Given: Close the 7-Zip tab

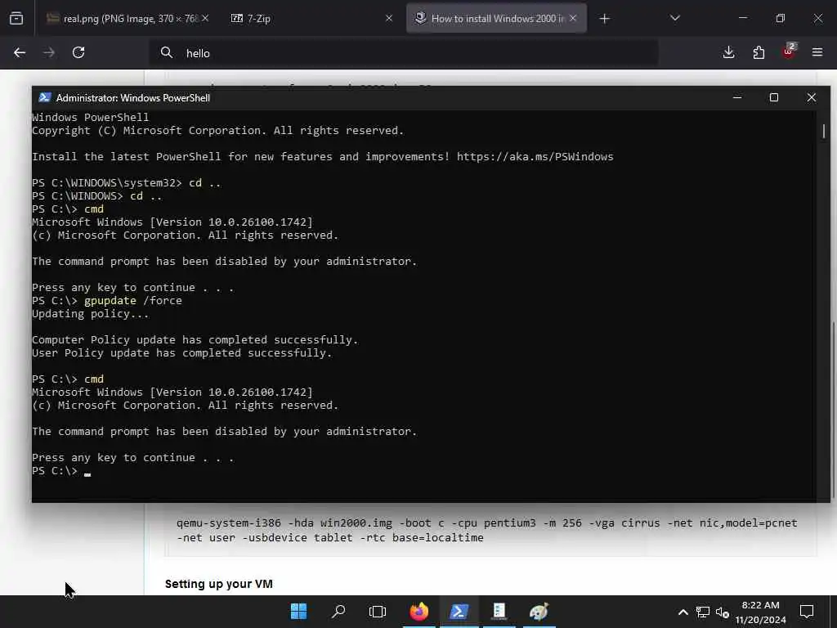Looking at the screenshot, I should (389, 19).
